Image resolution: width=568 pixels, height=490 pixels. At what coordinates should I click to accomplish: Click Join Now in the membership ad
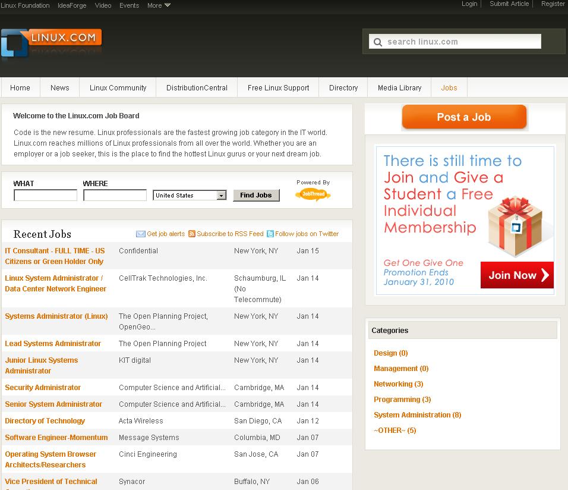tap(517, 275)
